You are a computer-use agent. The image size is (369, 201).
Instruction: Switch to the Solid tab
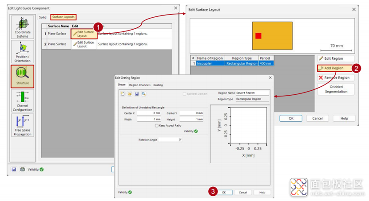click(x=43, y=17)
